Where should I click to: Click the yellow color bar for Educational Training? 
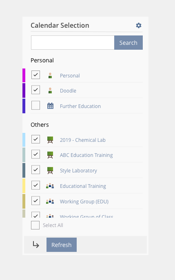[24, 186]
